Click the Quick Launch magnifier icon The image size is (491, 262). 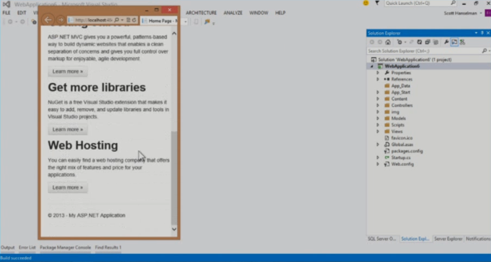(x=453, y=3)
